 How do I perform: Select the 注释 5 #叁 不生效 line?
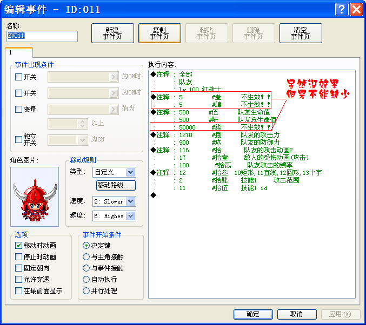click(x=252, y=97)
